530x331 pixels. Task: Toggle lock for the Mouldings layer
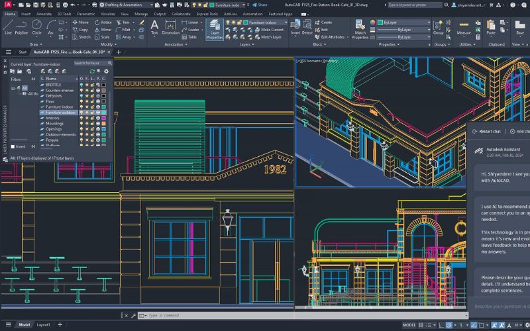pyautogui.click(x=93, y=123)
